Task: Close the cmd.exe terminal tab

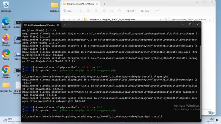Action: (x=58, y=25)
